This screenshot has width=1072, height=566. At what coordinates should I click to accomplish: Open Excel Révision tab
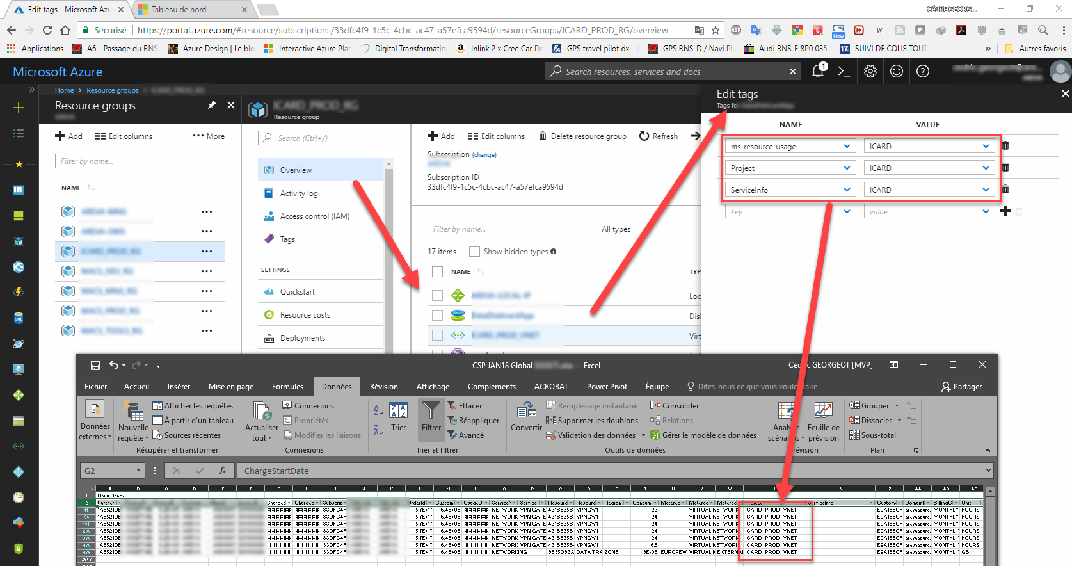[384, 387]
